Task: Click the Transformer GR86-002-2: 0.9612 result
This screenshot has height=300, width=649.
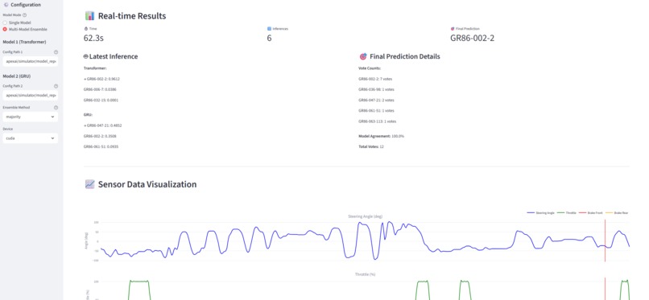Action: [x=102, y=79]
